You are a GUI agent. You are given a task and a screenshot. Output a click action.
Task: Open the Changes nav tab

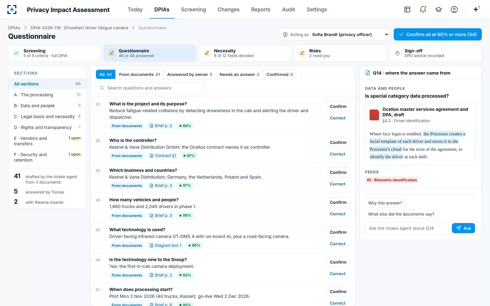pyautogui.click(x=229, y=10)
